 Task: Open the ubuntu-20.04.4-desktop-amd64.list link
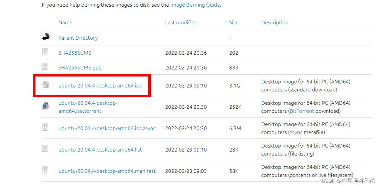(x=100, y=150)
